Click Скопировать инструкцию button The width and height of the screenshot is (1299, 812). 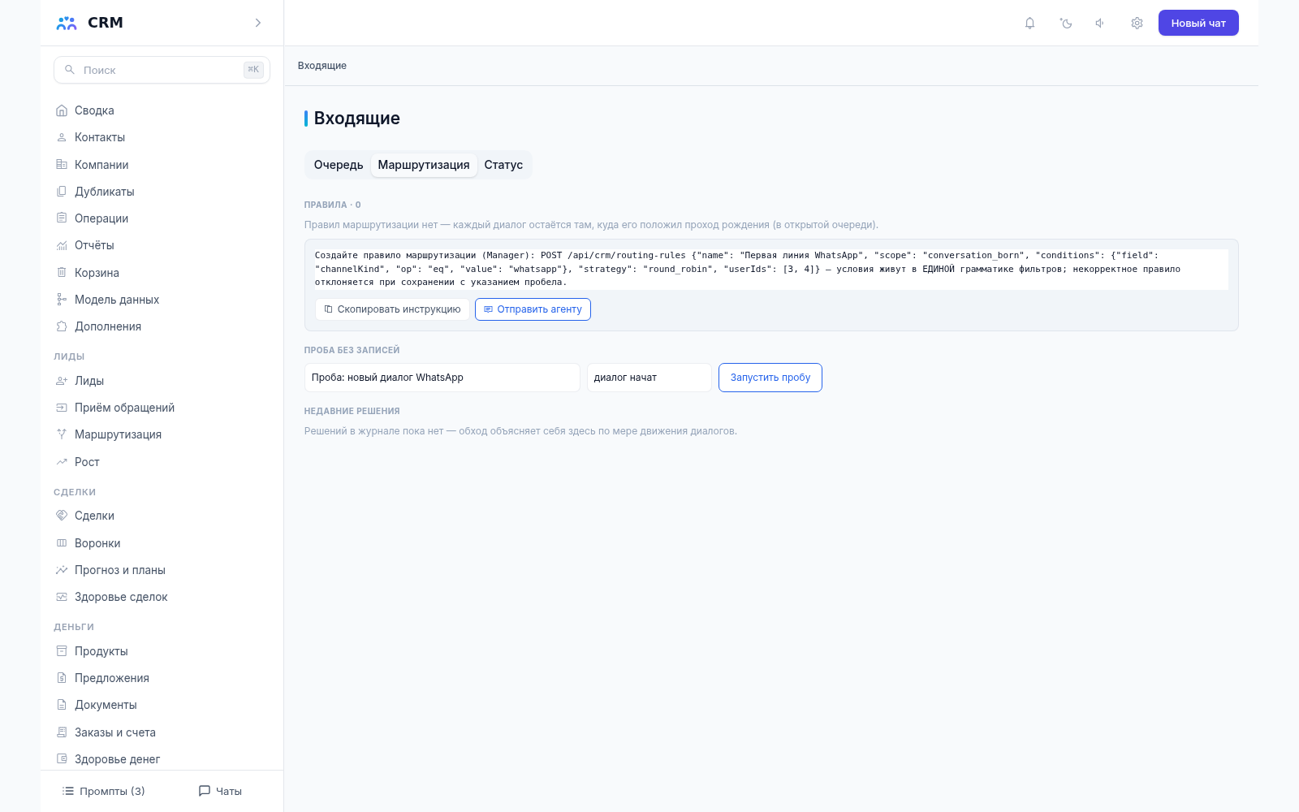(392, 309)
